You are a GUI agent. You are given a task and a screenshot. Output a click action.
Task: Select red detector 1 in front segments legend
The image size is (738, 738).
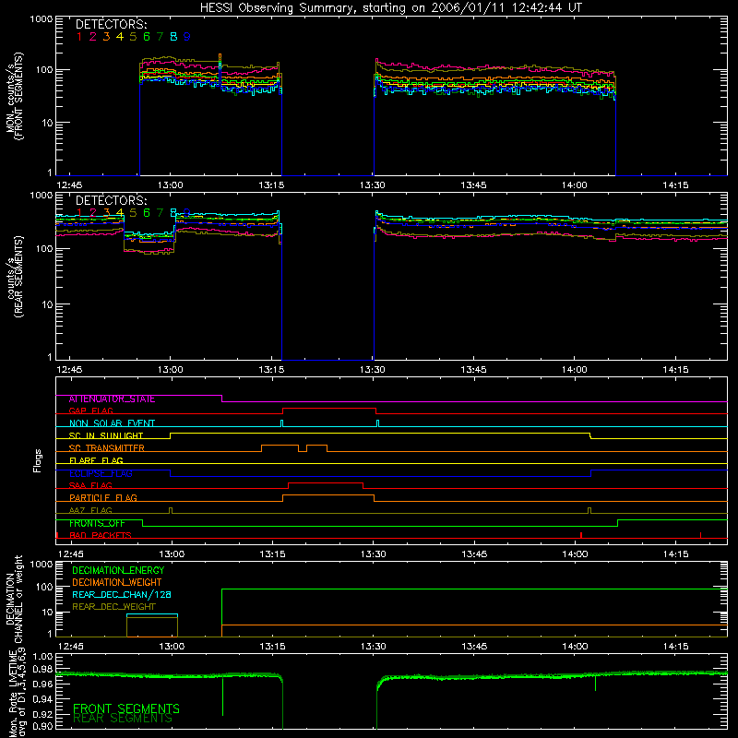[79, 37]
